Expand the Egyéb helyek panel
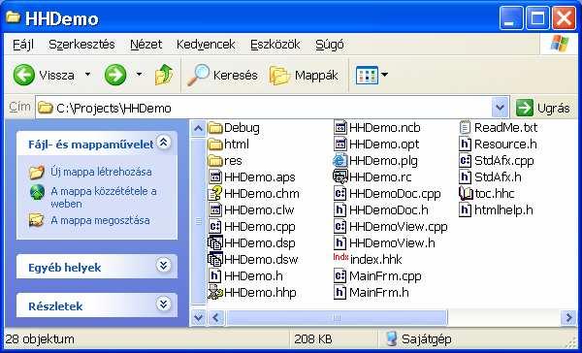 pos(163,266)
